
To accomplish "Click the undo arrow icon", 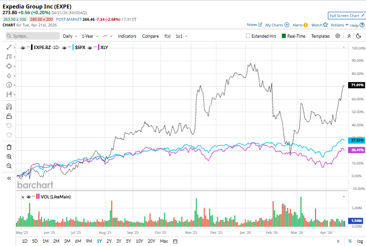I will (9, 125).
